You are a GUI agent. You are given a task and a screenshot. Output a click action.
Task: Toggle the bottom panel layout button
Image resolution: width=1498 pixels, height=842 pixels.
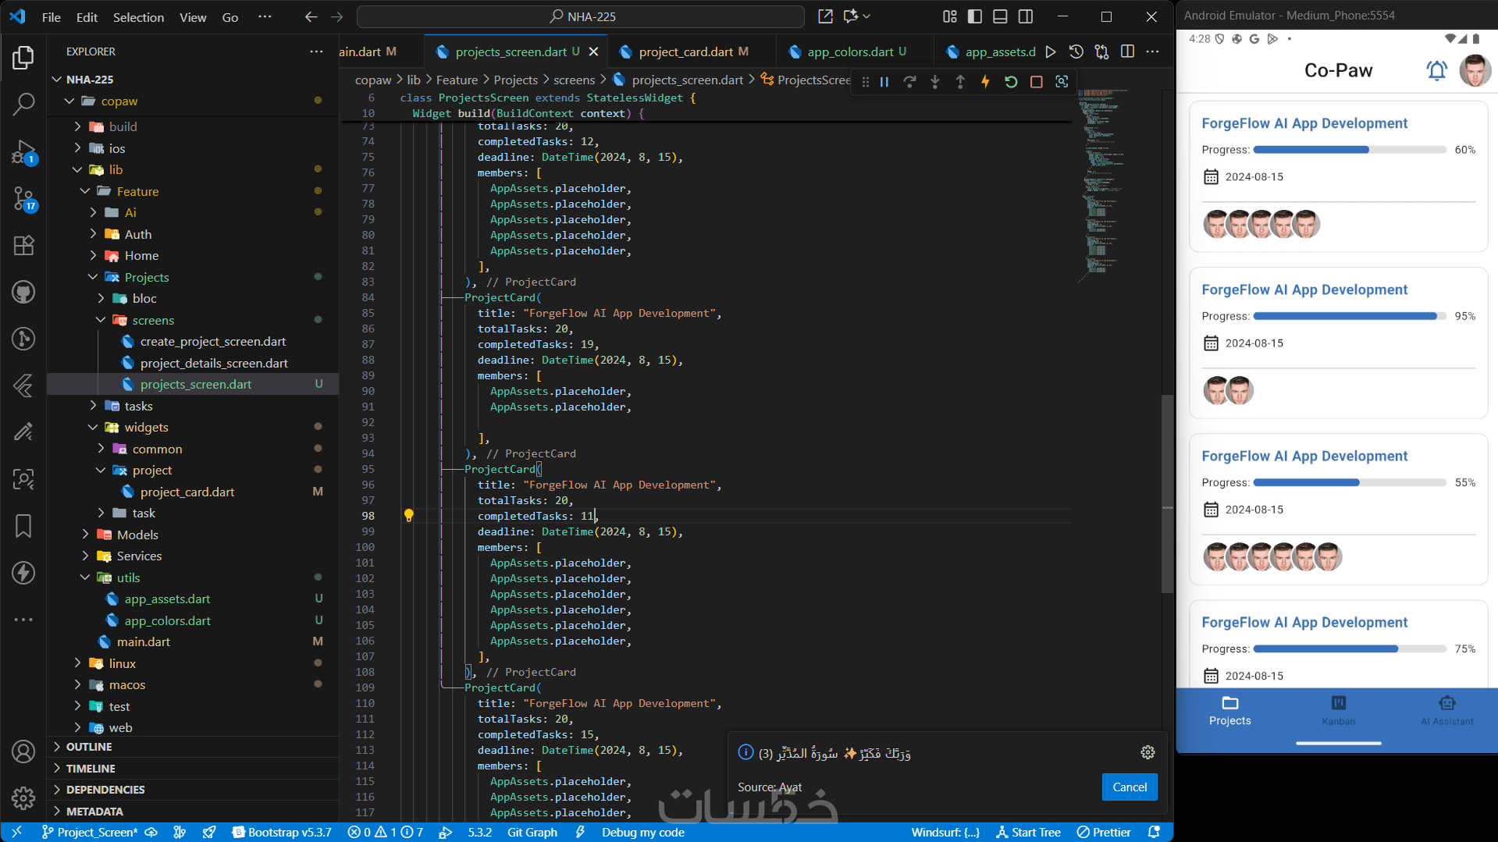coord(1000,16)
